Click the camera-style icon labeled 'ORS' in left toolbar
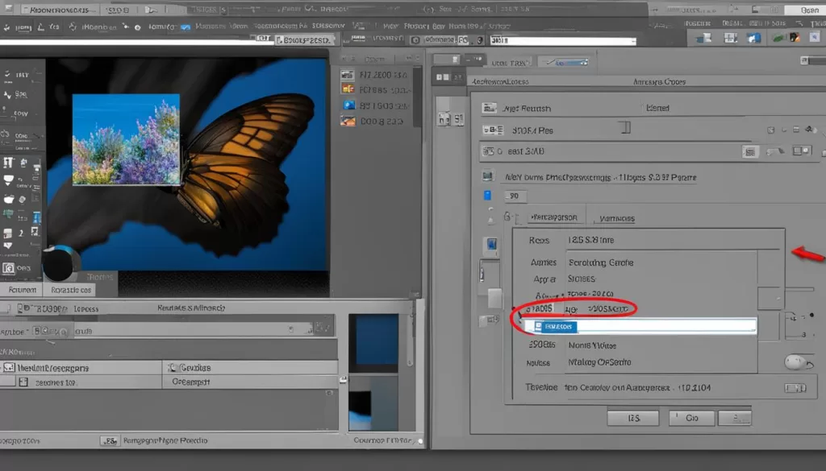Viewport: 826px width, 471px height. click(x=8, y=268)
